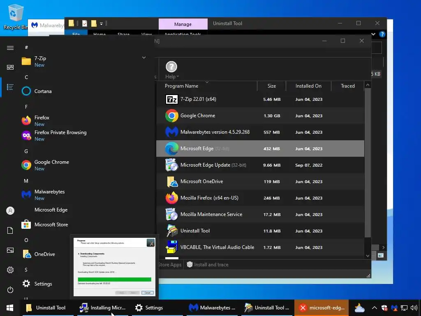Switch to the Share ribbon tab
This screenshot has height=316, width=421.
coord(123,34)
